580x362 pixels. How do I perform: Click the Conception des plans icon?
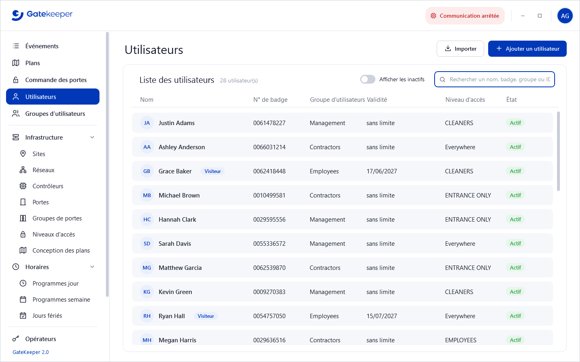coord(23,250)
